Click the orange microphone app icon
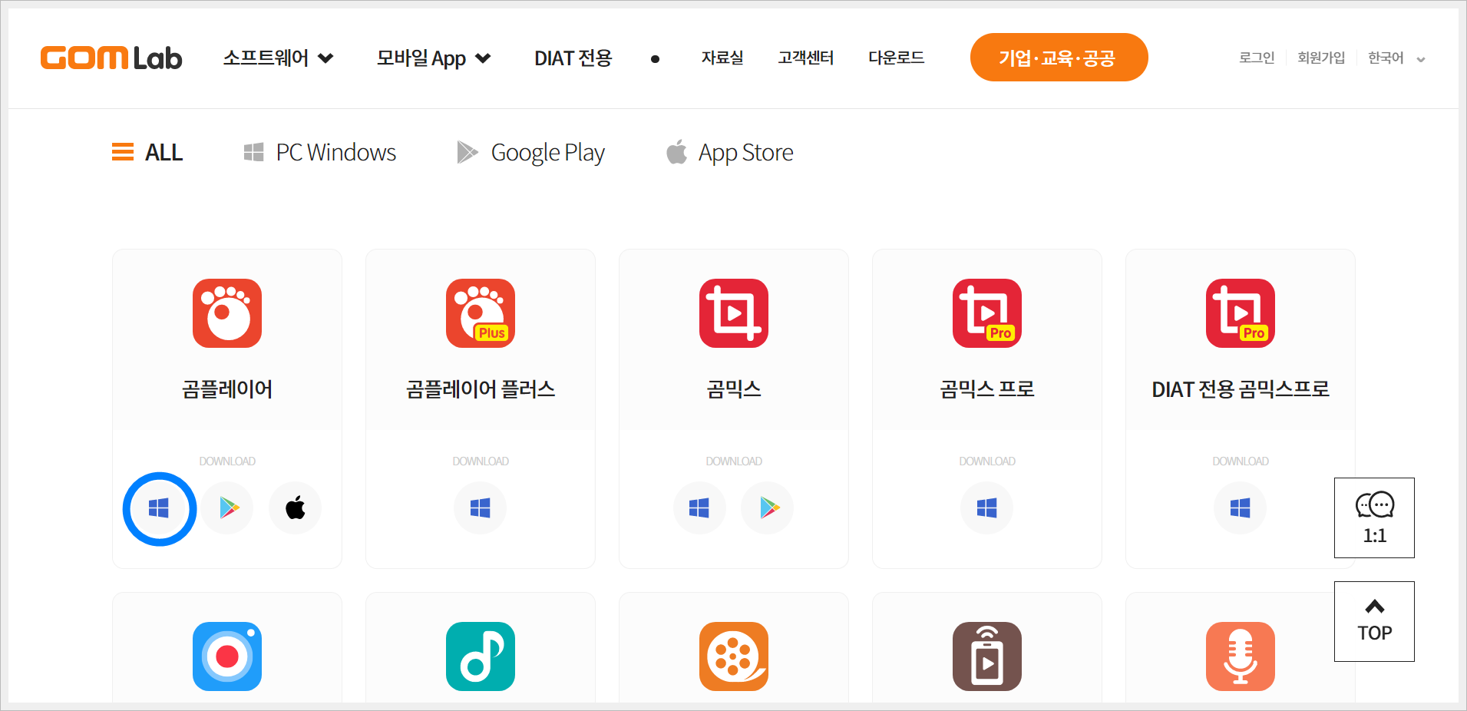Screen dimensions: 1467x711 1241,656
